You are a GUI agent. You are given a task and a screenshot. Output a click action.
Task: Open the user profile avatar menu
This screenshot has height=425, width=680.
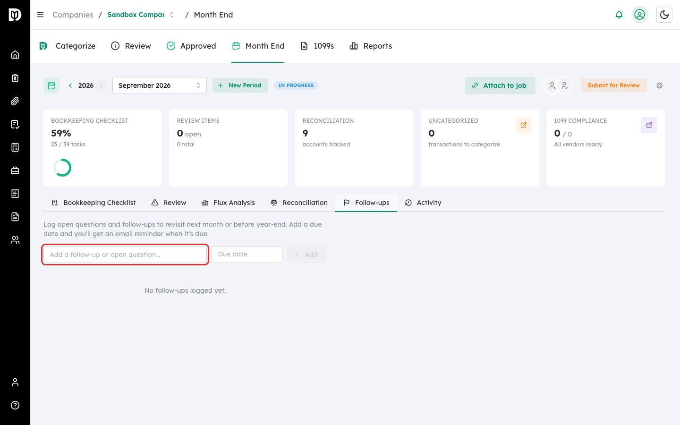pyautogui.click(x=640, y=15)
